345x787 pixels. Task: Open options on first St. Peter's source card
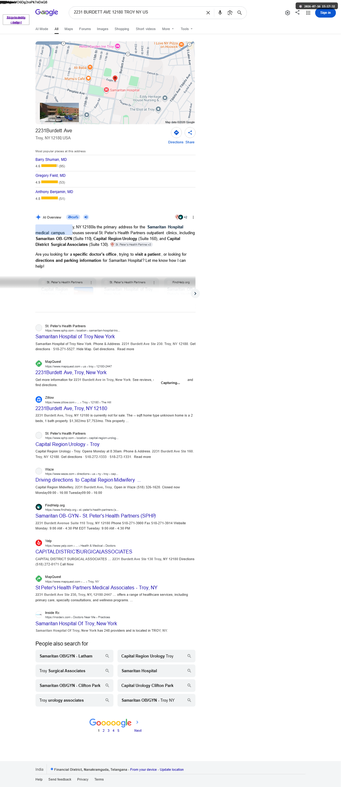[x=91, y=282]
